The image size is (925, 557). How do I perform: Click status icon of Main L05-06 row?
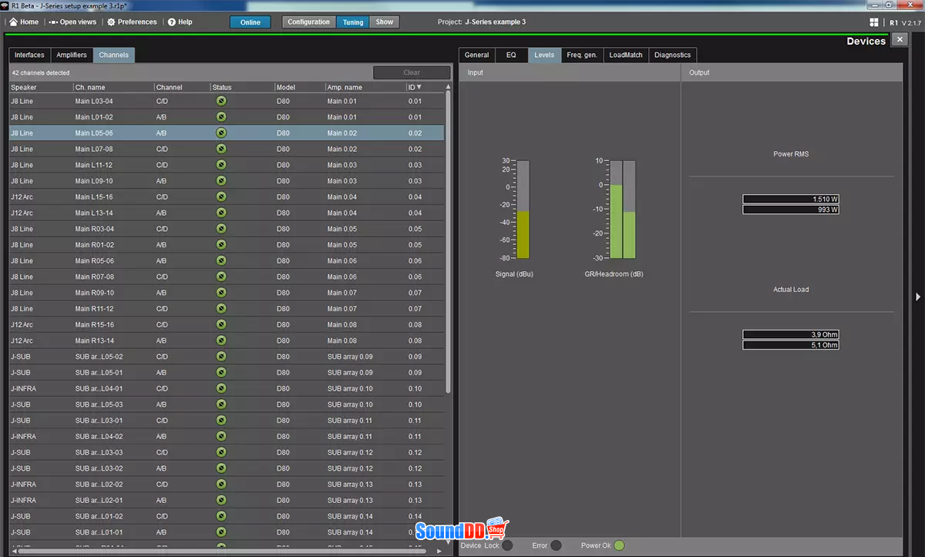(x=221, y=133)
